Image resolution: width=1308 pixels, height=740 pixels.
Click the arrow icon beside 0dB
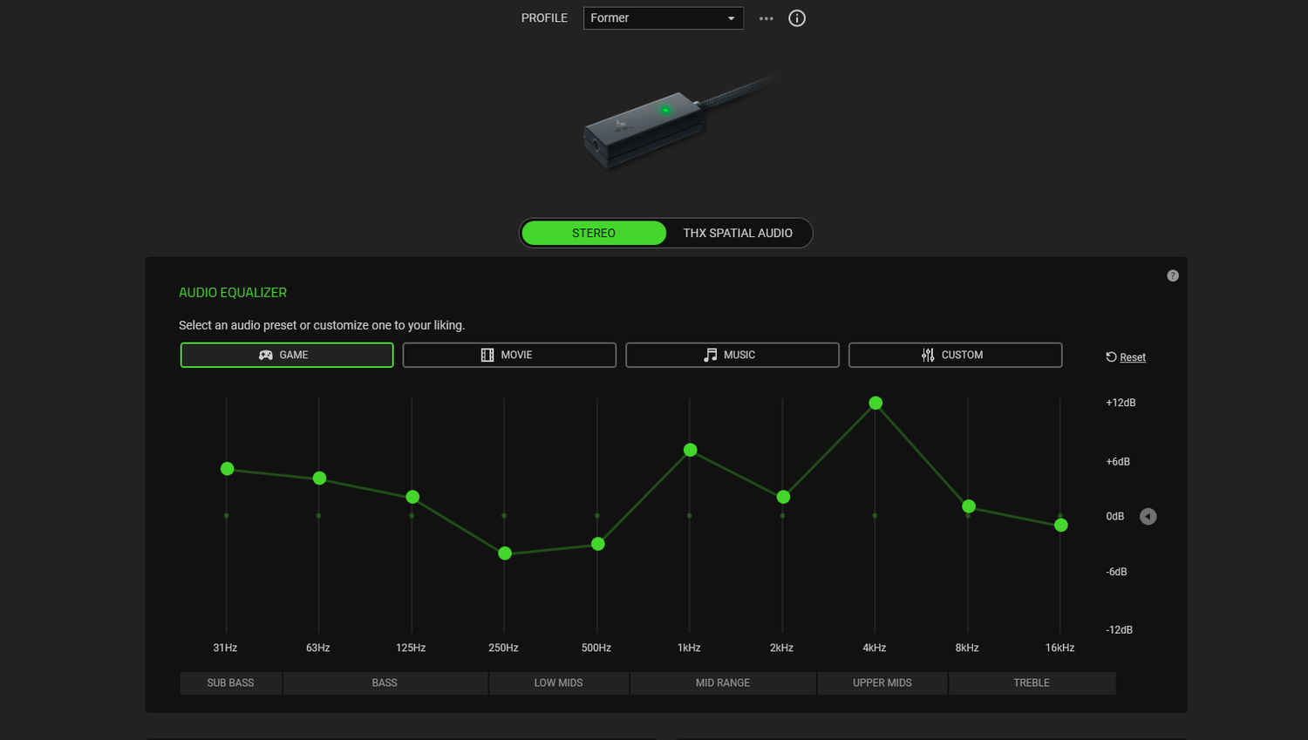pos(1148,517)
